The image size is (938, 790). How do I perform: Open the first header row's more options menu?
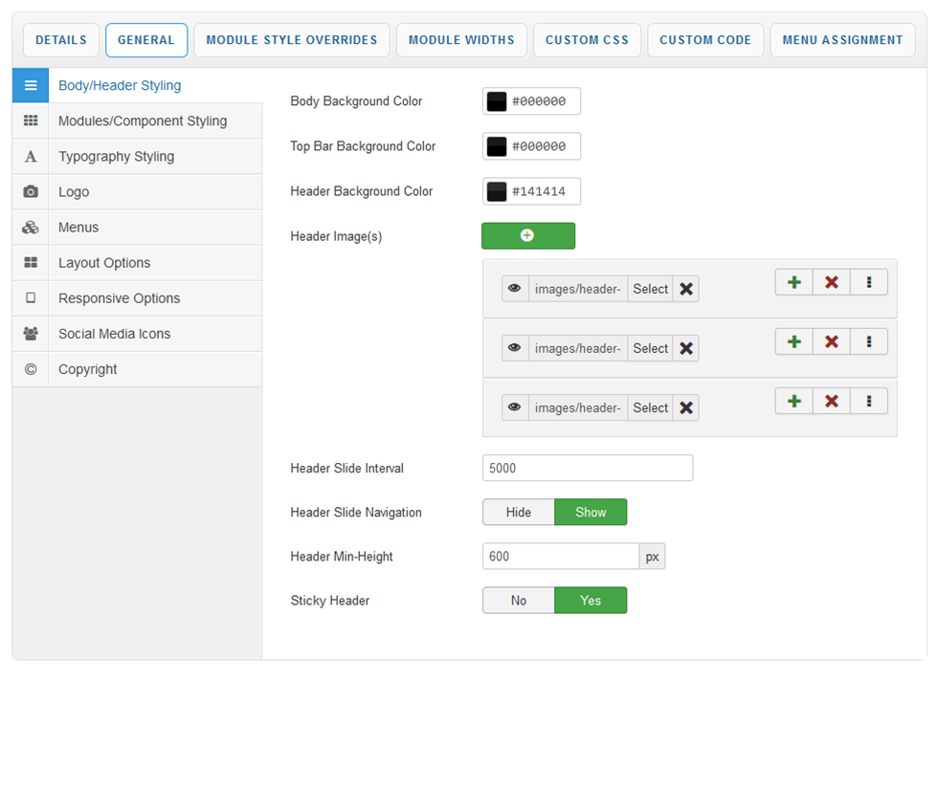[868, 282]
